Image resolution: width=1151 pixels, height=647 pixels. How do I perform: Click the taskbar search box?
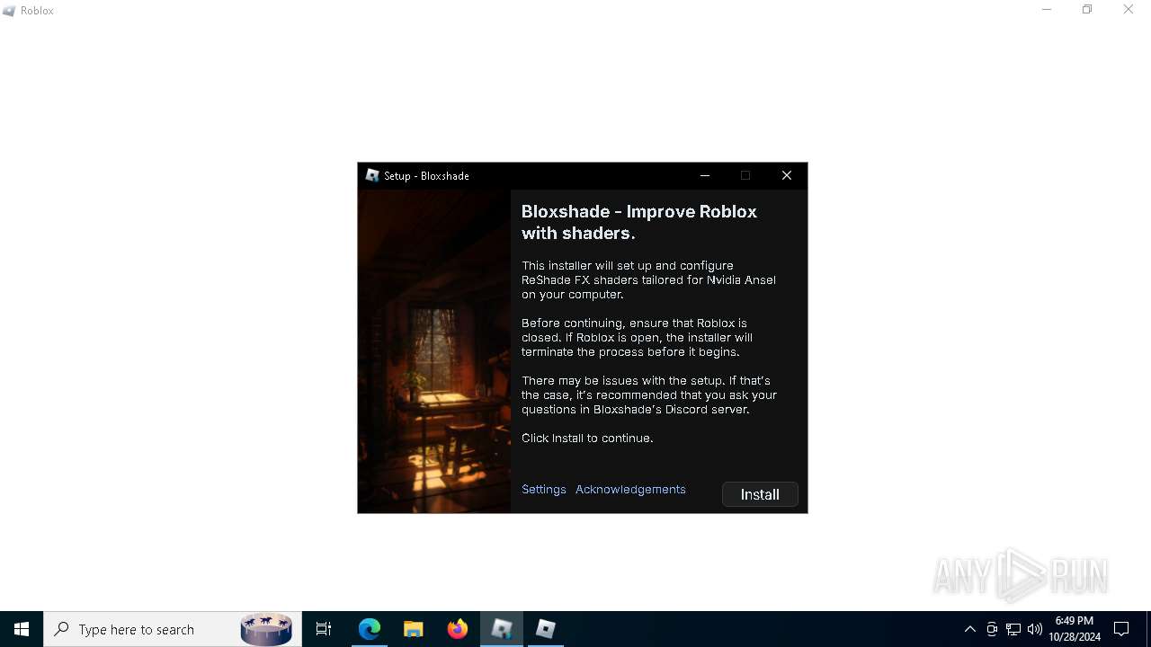(173, 629)
